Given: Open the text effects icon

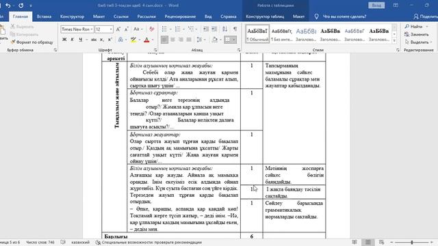Looking at the screenshot, I should tap(120, 40).
